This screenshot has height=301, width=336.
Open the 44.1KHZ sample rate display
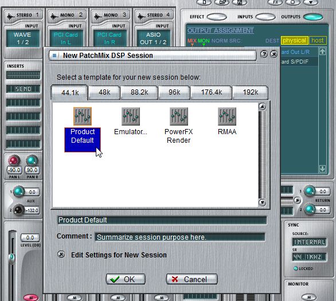pos(309,257)
